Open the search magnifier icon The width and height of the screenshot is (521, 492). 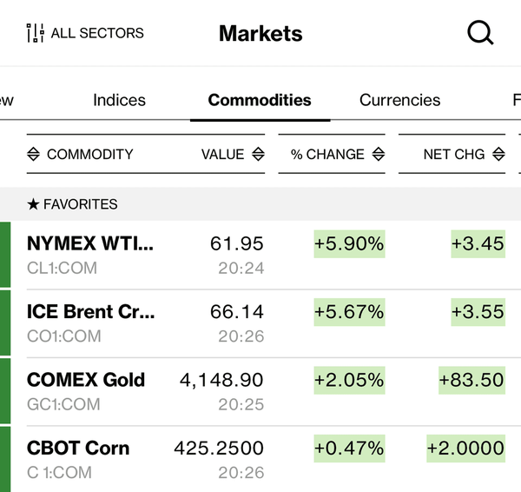(480, 34)
